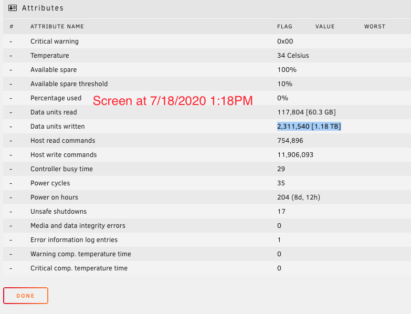
Task: Click the # column header
Action: (11, 26)
